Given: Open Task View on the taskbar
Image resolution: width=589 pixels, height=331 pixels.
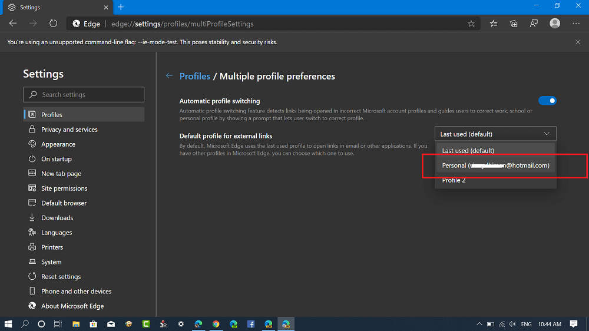Looking at the screenshot, I should coord(58,324).
